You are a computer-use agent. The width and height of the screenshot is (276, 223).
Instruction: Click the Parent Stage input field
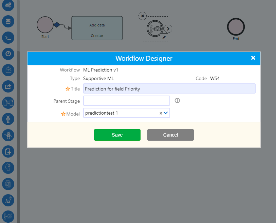(x=126, y=100)
